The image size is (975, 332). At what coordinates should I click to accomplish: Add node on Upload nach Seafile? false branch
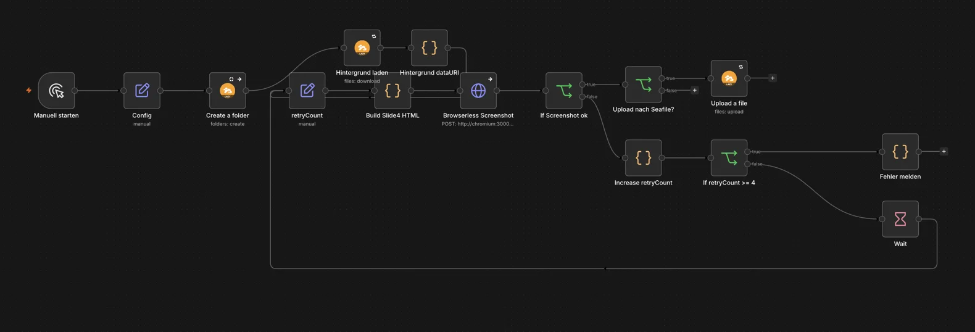(694, 91)
